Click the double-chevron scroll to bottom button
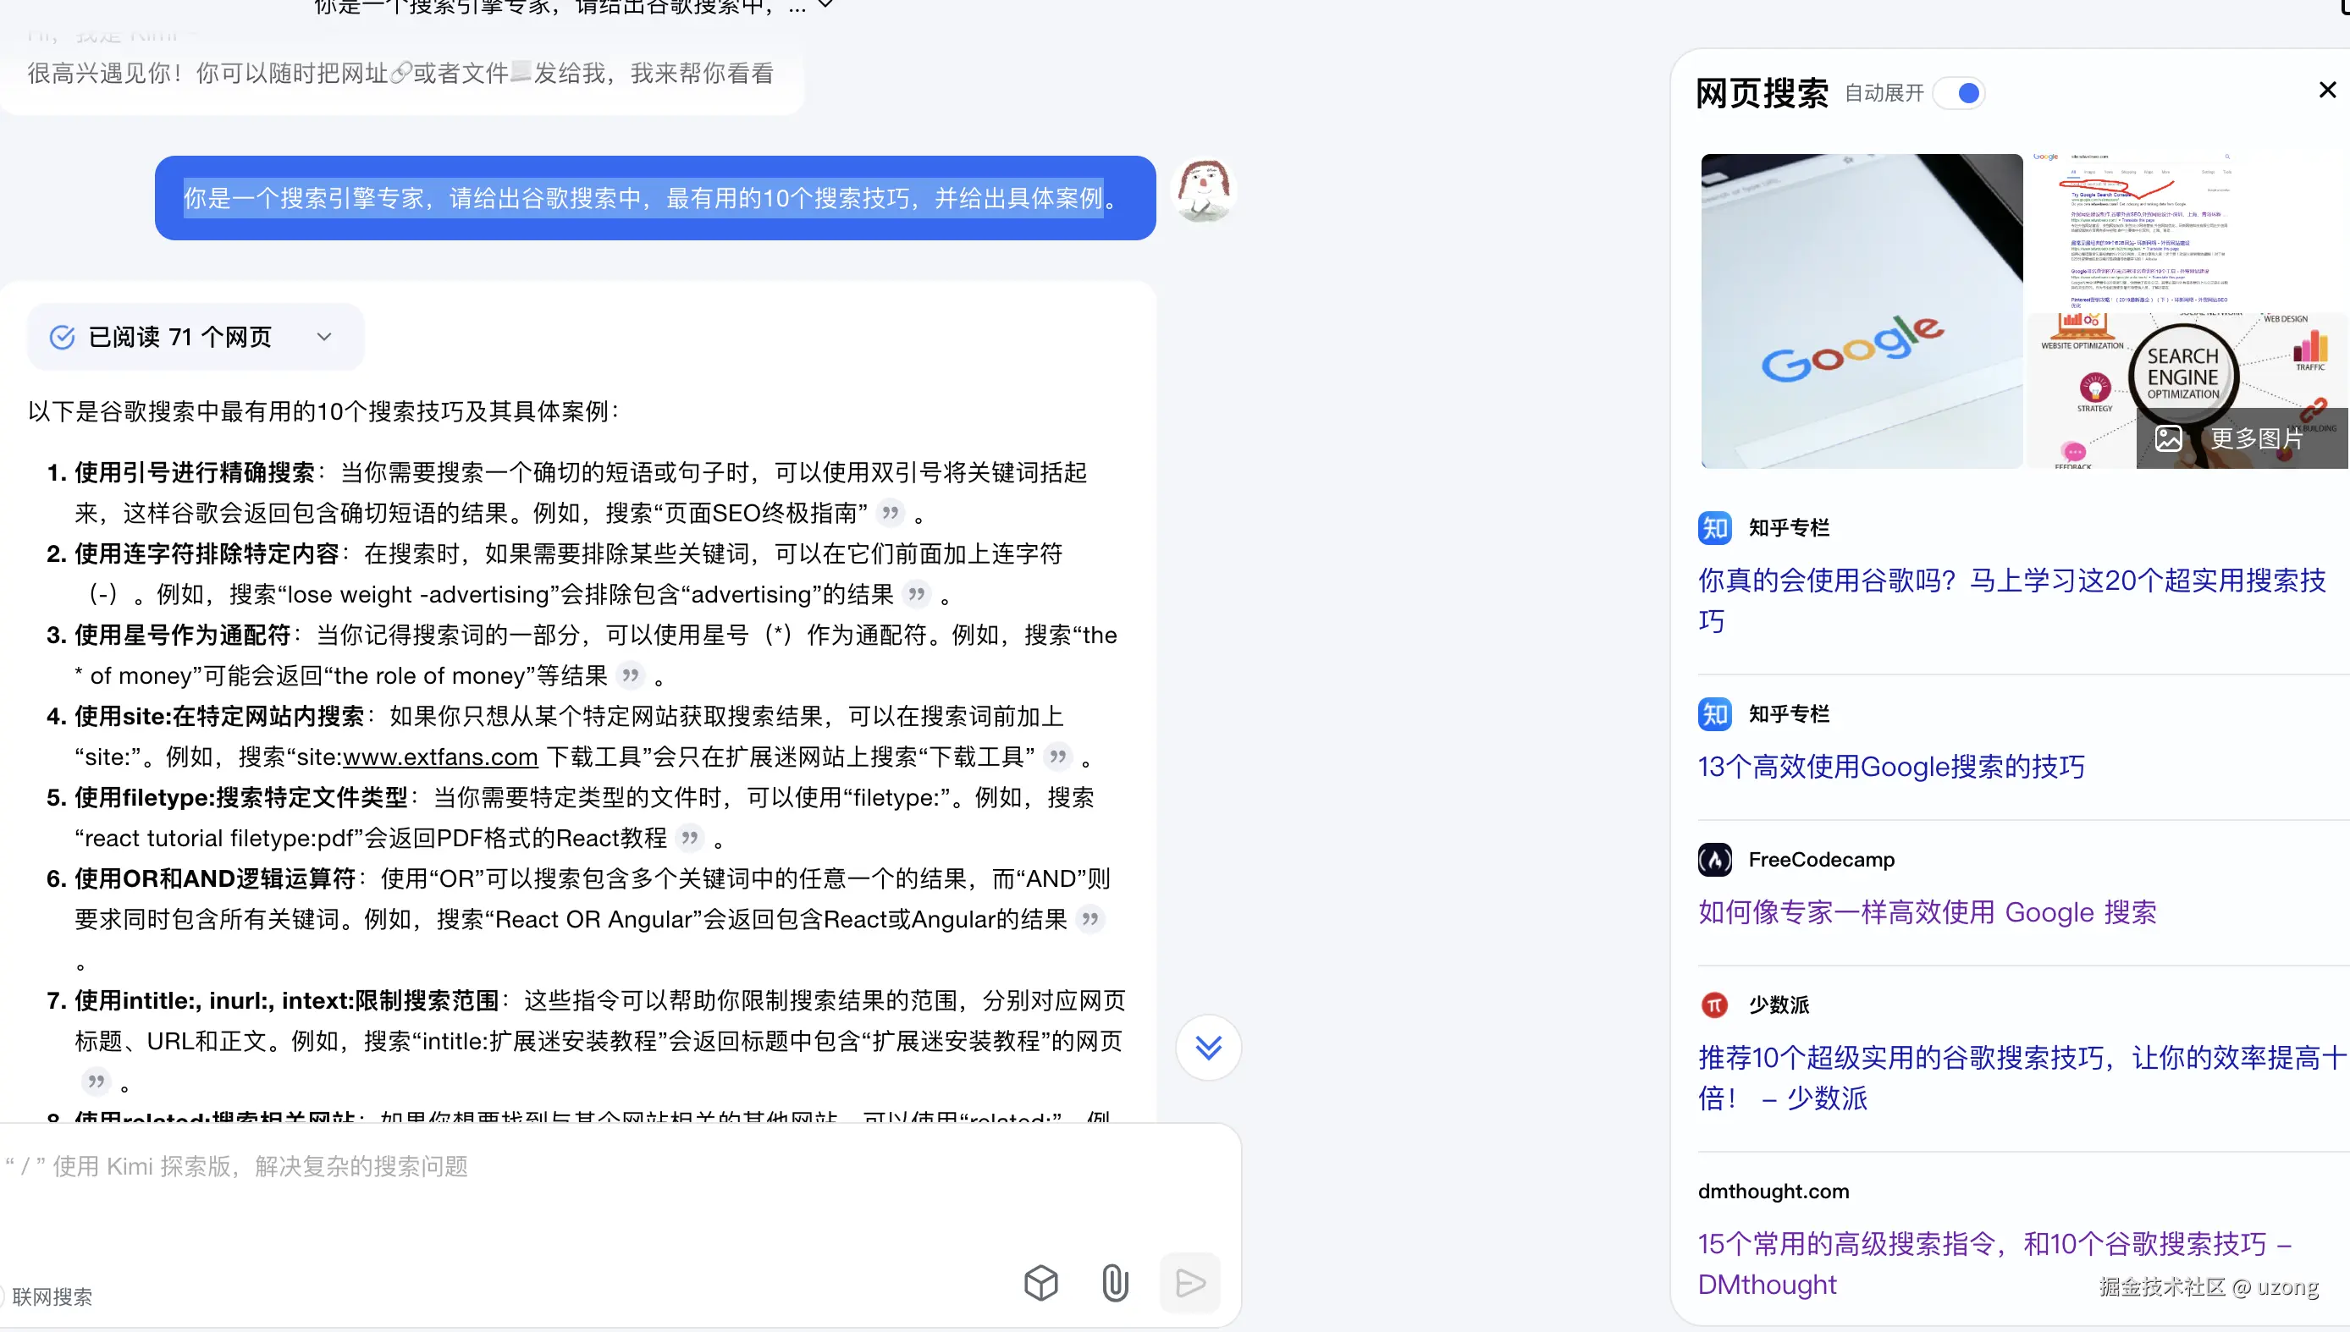This screenshot has width=2350, height=1332. (x=1208, y=1048)
